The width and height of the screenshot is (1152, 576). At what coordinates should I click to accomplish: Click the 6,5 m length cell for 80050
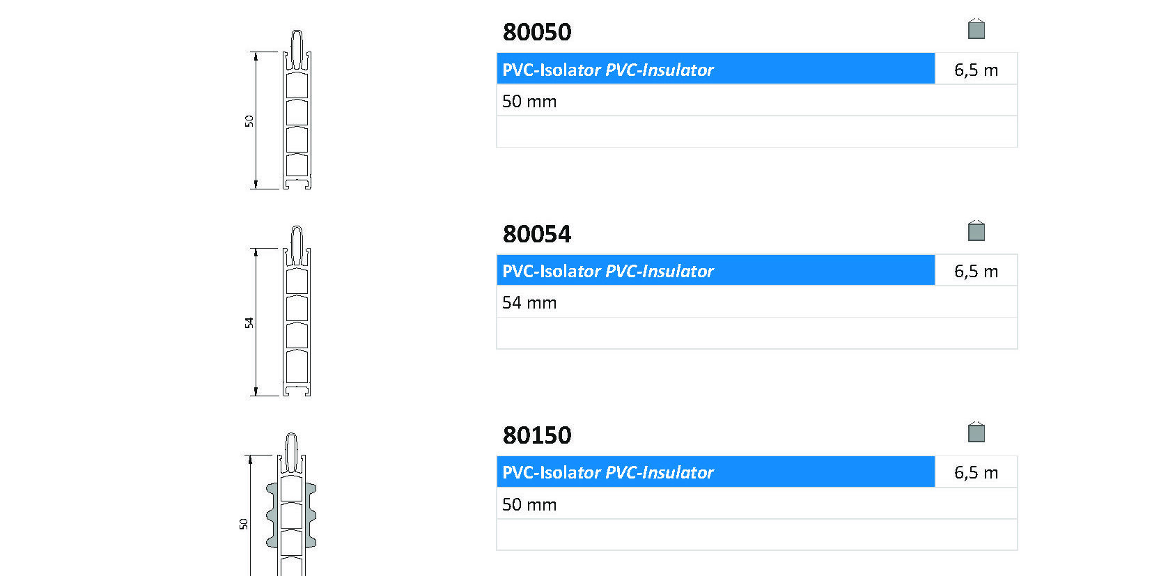point(976,70)
